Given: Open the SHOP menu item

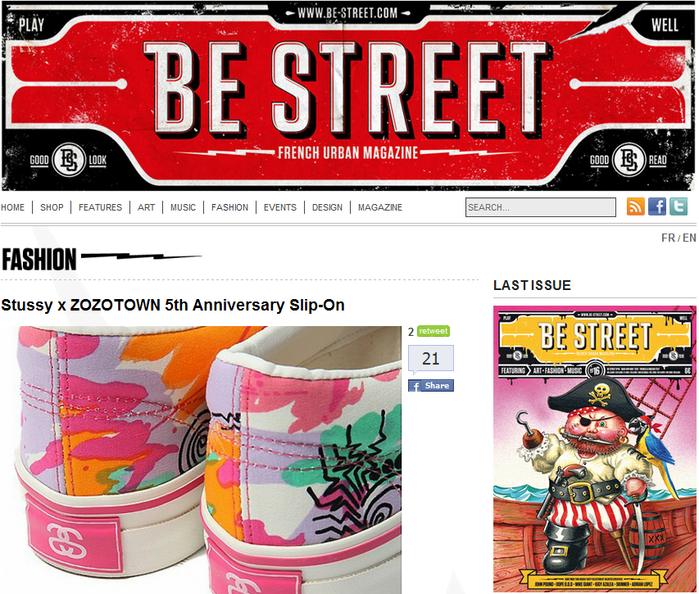Looking at the screenshot, I should click(x=52, y=207).
